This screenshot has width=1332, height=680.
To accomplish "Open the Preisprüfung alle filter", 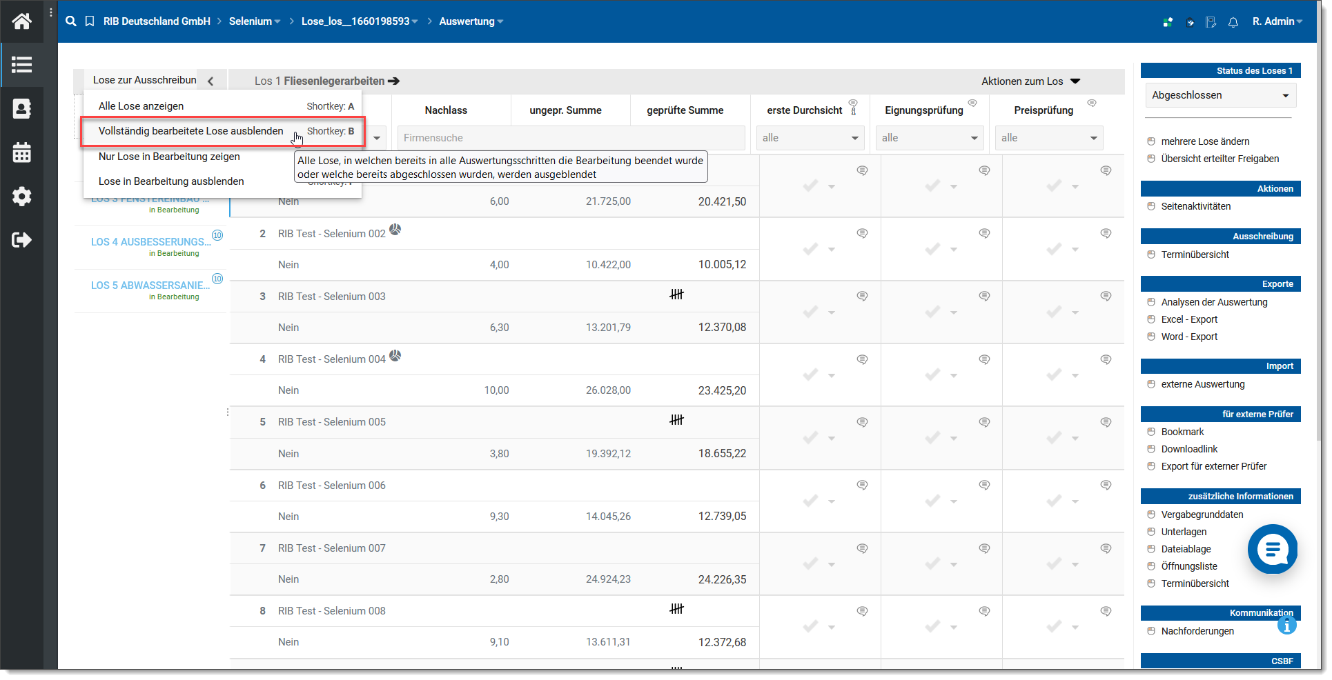I will (1049, 138).
